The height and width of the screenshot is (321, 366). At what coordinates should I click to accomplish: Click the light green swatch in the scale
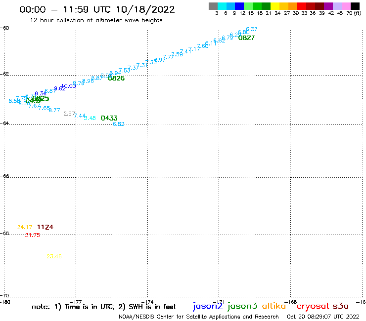pos(249,6)
